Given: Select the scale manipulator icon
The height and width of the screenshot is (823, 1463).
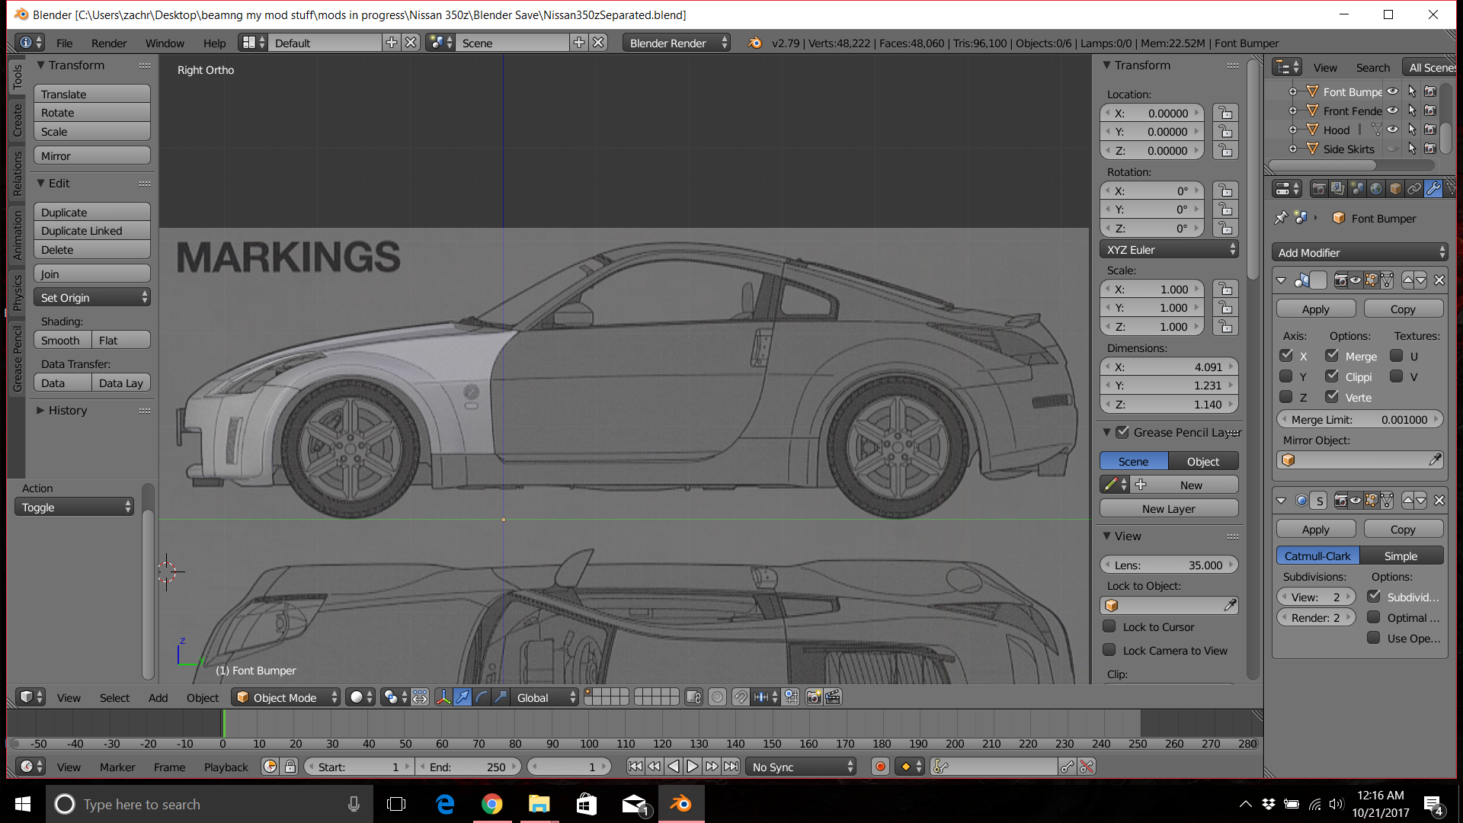Looking at the screenshot, I should [x=501, y=697].
